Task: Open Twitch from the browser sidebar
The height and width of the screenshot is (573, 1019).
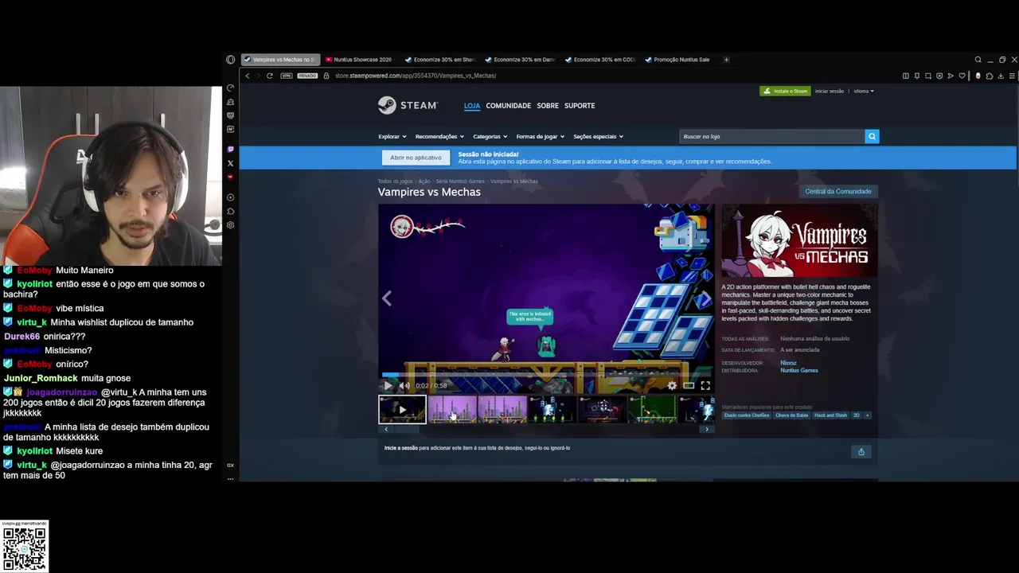Action: (230, 150)
